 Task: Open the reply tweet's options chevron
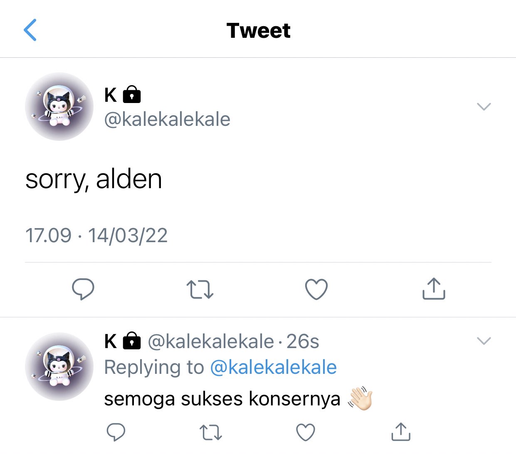pyautogui.click(x=484, y=341)
